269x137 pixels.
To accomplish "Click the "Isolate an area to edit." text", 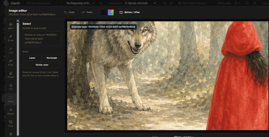I will [34, 28].
